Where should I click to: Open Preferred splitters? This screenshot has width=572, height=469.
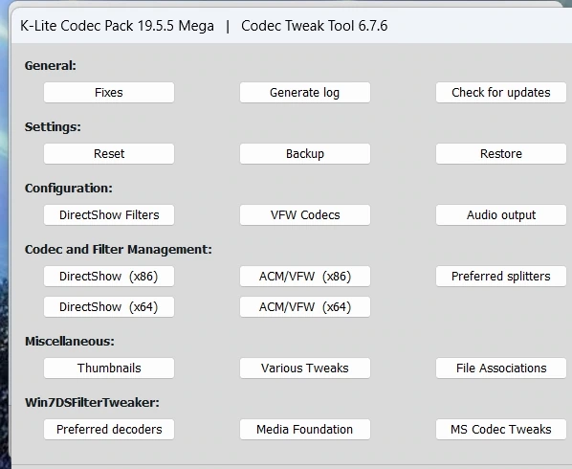click(x=501, y=277)
